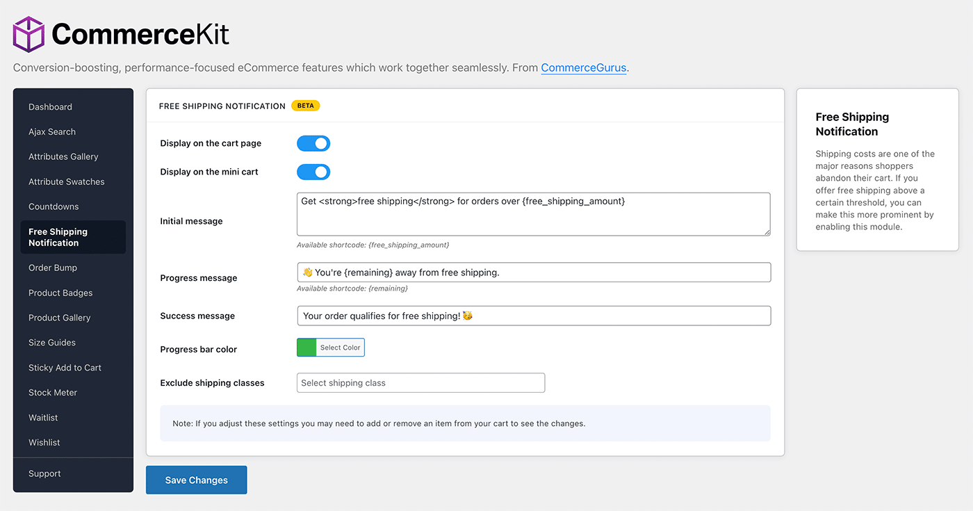Open Wishlist settings
Image resolution: width=973 pixels, height=511 pixels.
point(44,444)
